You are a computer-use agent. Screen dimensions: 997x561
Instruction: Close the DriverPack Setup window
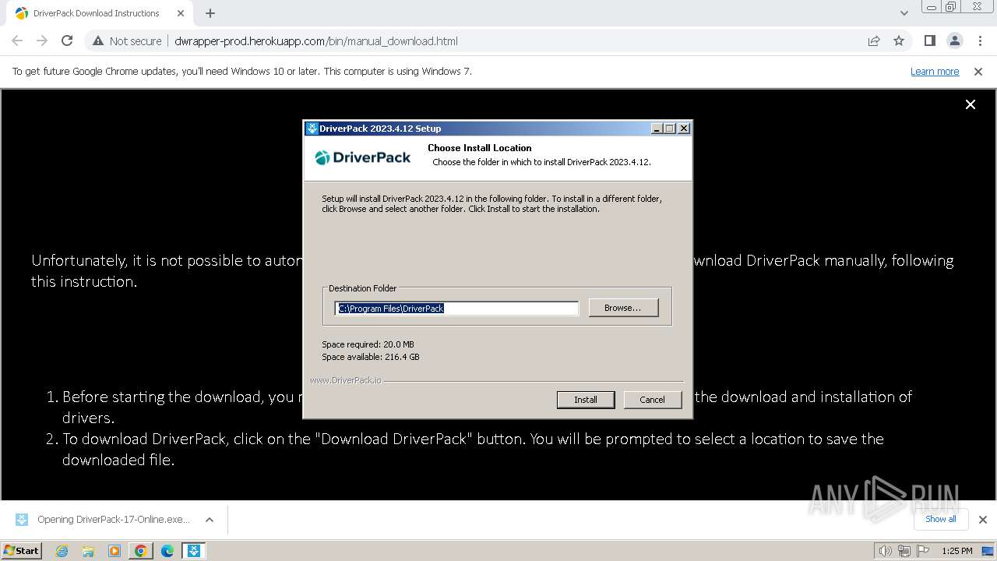(684, 129)
